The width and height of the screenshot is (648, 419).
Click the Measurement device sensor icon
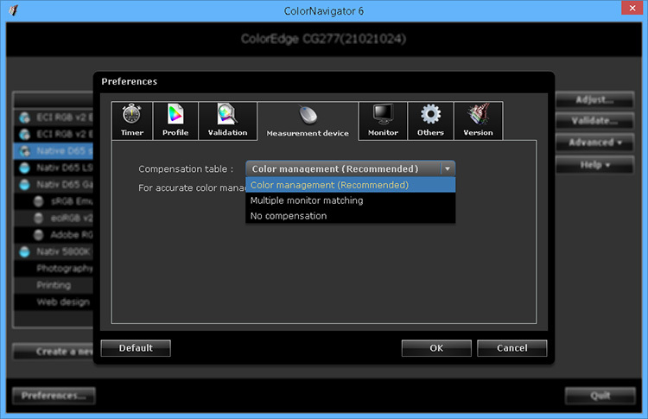click(308, 115)
